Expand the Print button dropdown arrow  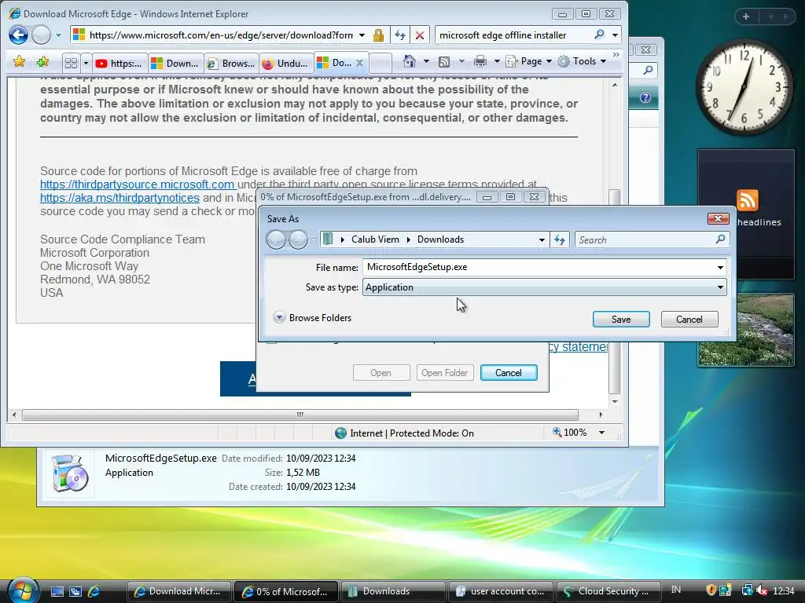click(x=497, y=61)
